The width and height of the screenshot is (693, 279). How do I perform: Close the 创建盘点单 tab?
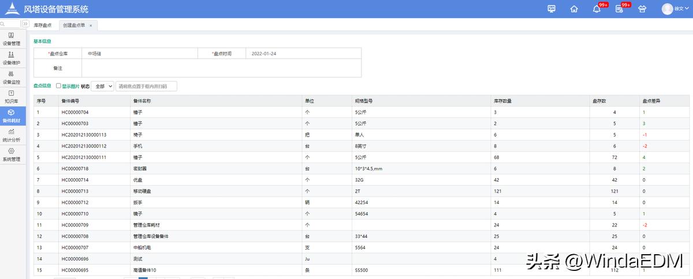tap(91, 25)
